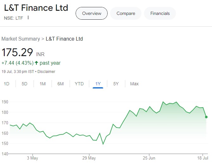Select the 1M time range

(x=43, y=84)
